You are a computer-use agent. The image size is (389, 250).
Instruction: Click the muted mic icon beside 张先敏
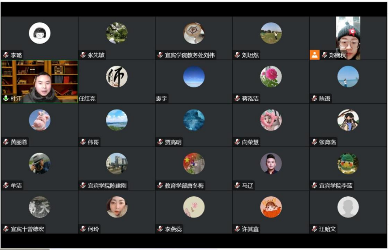click(x=83, y=55)
